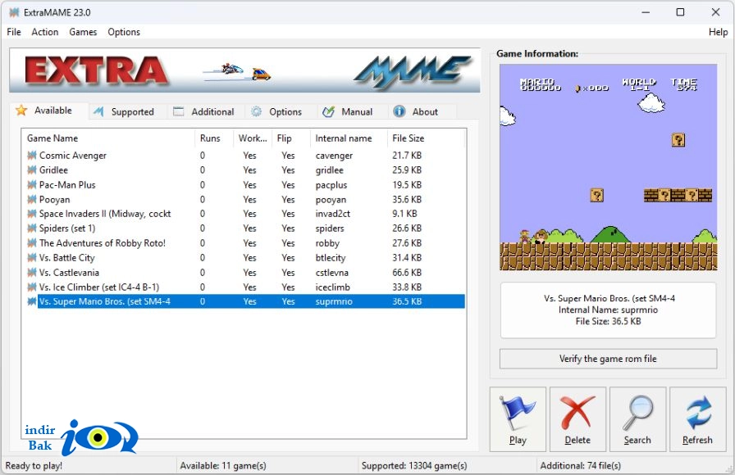Select the Spiders (set 1) game name
The height and width of the screenshot is (475, 735).
pos(67,228)
